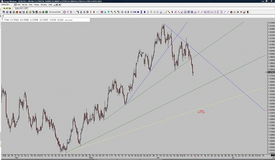Click the C:1.37923 close value
Viewport: 275px width, 160px height.
point(15,20)
